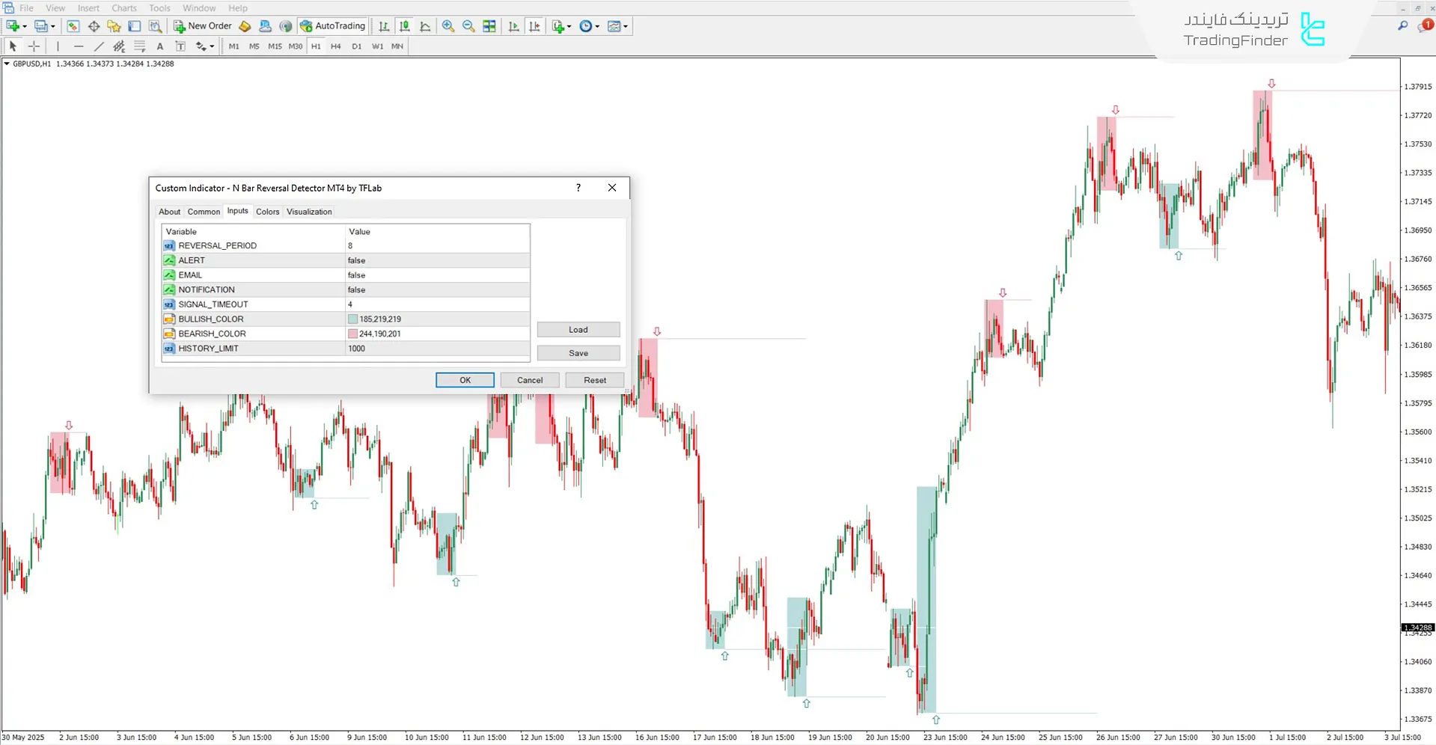Zoom in on the chart
Image resolution: width=1436 pixels, height=745 pixels.
pos(448,25)
